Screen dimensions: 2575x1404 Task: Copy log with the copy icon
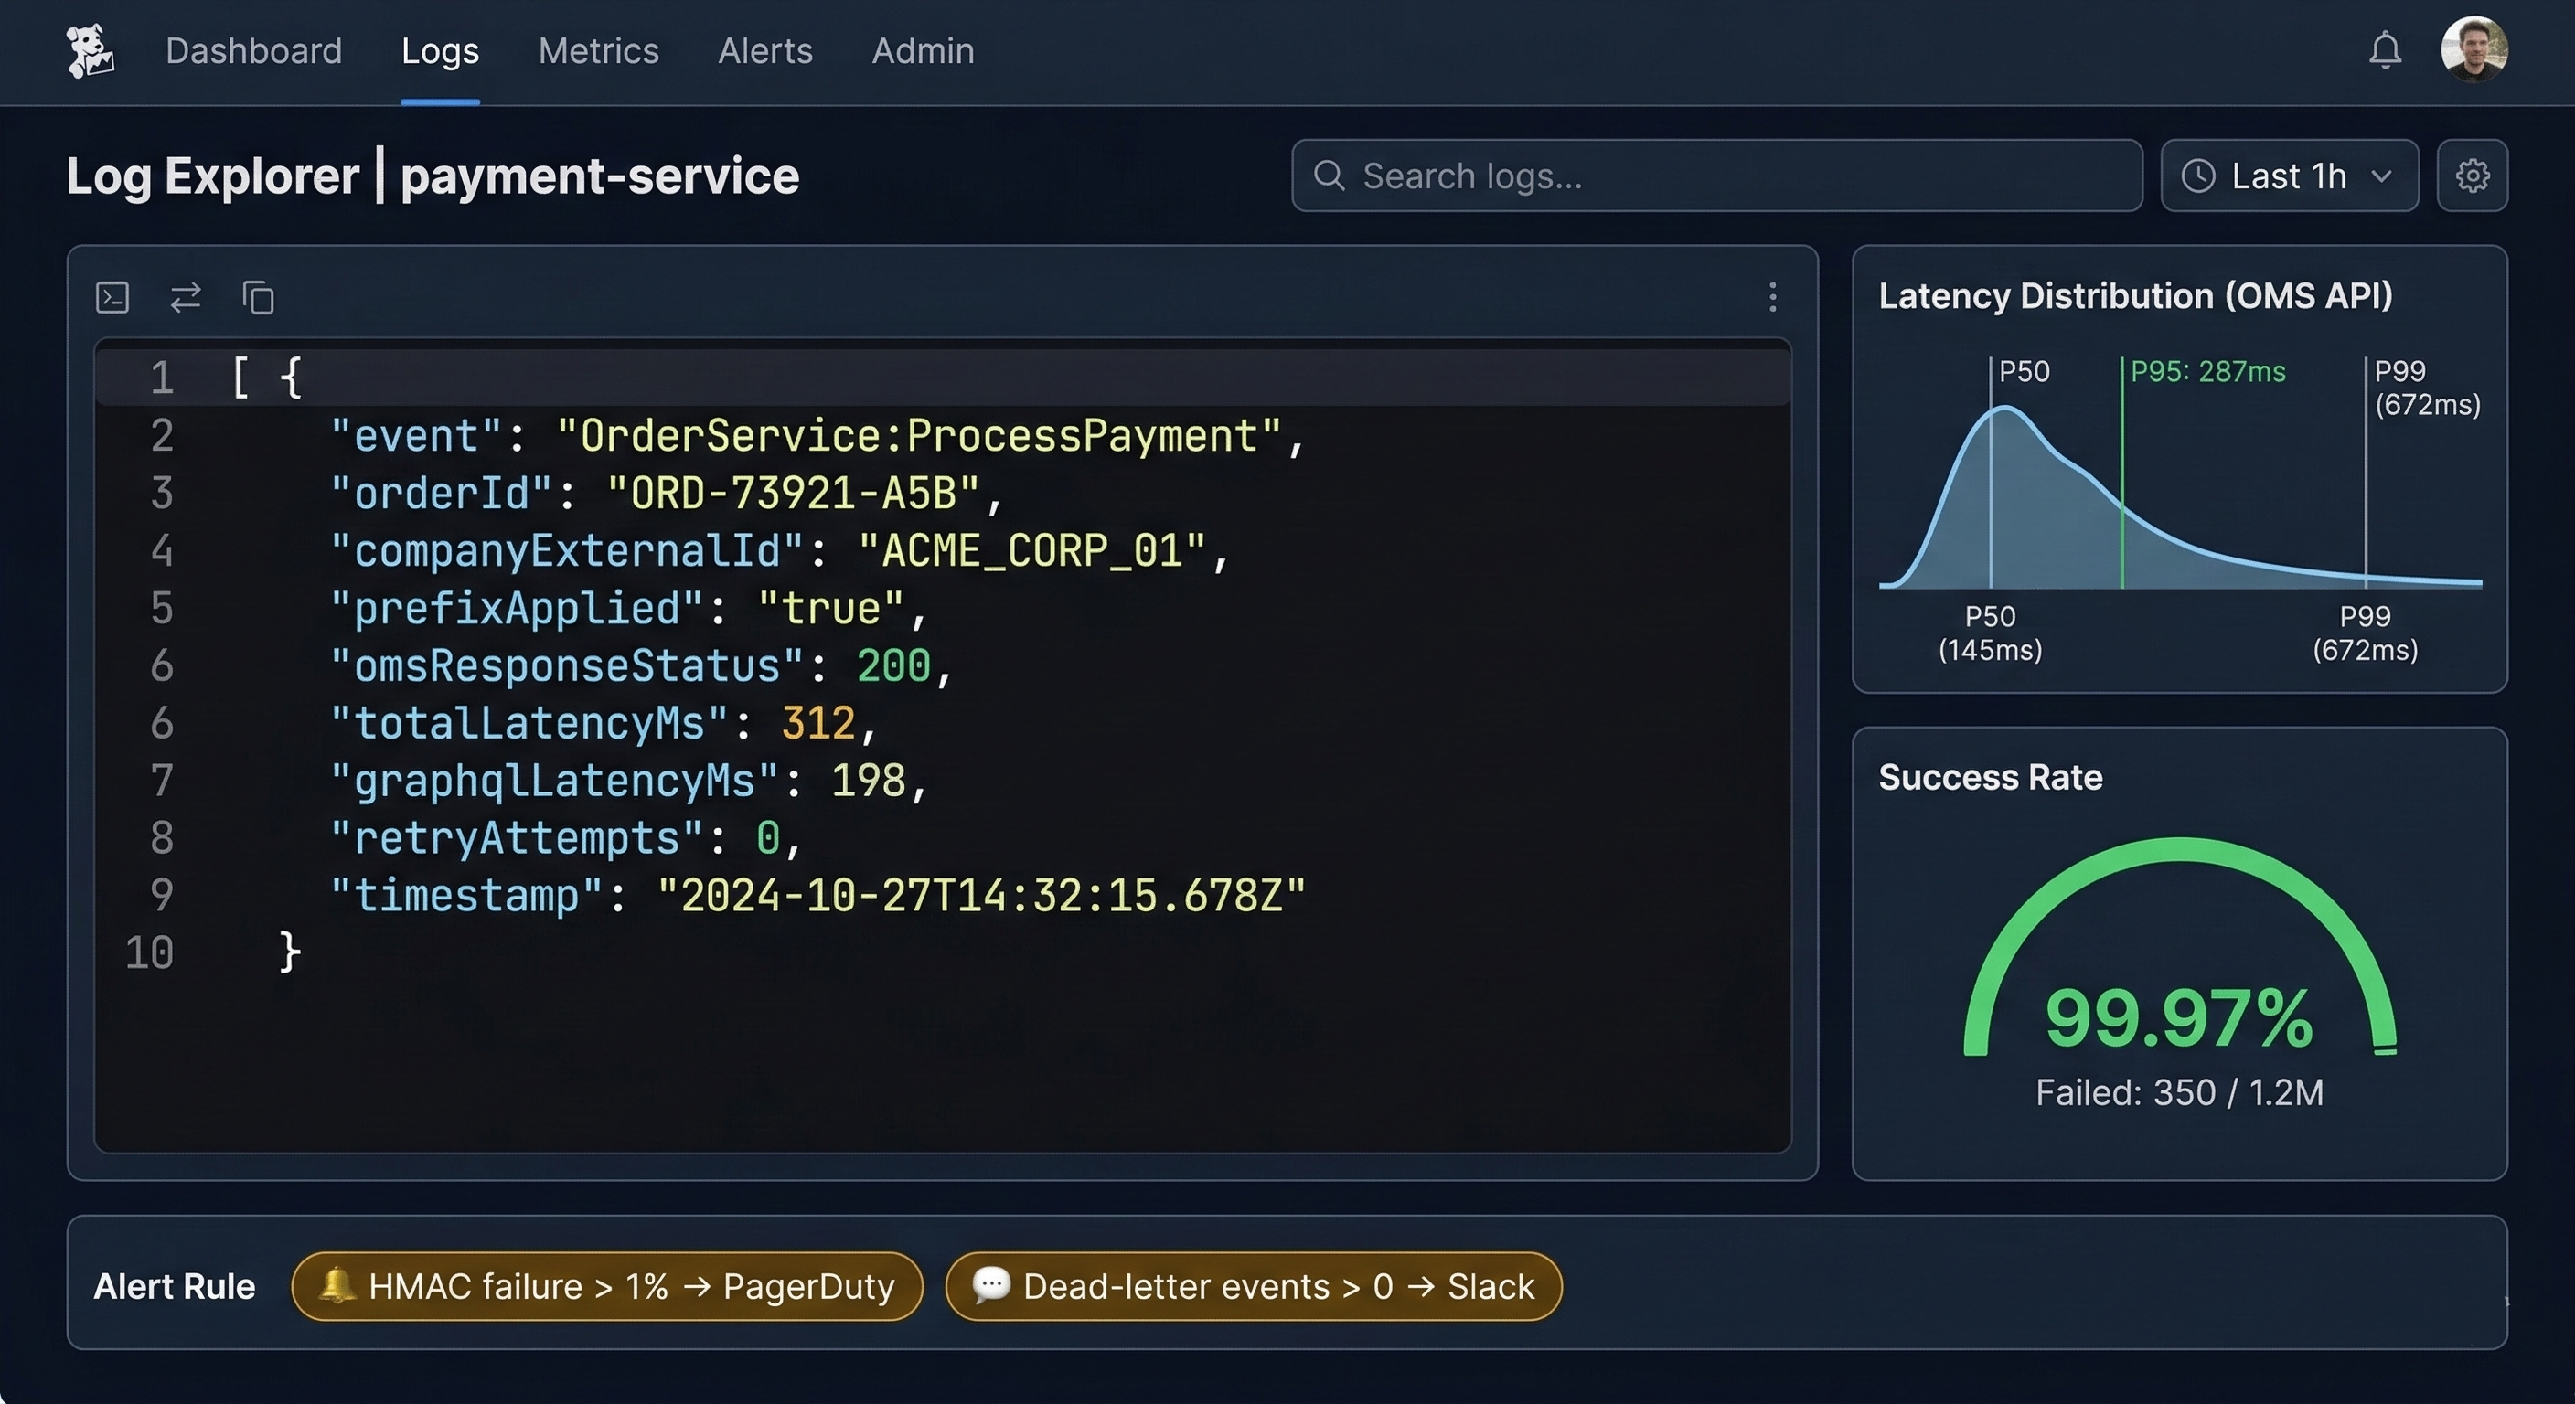(x=258, y=298)
